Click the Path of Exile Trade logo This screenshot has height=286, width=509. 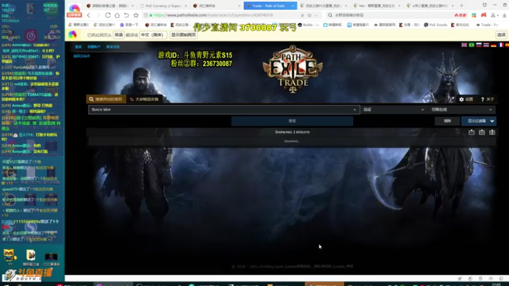293,69
